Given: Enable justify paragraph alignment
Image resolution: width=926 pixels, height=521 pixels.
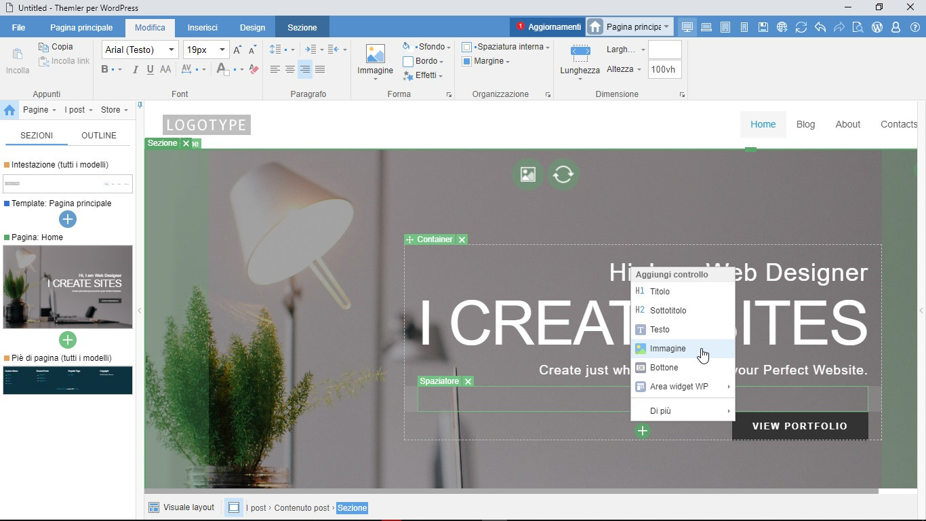Looking at the screenshot, I should point(320,69).
